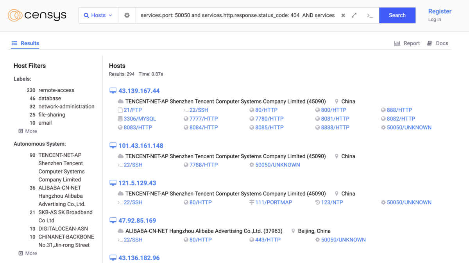Filter by ALIBABA-CN-NET autonomous system
469x263 pixels.
pyautogui.click(x=62, y=196)
